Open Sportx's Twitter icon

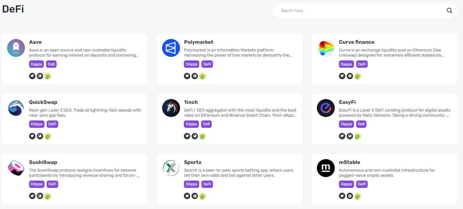tap(187, 196)
